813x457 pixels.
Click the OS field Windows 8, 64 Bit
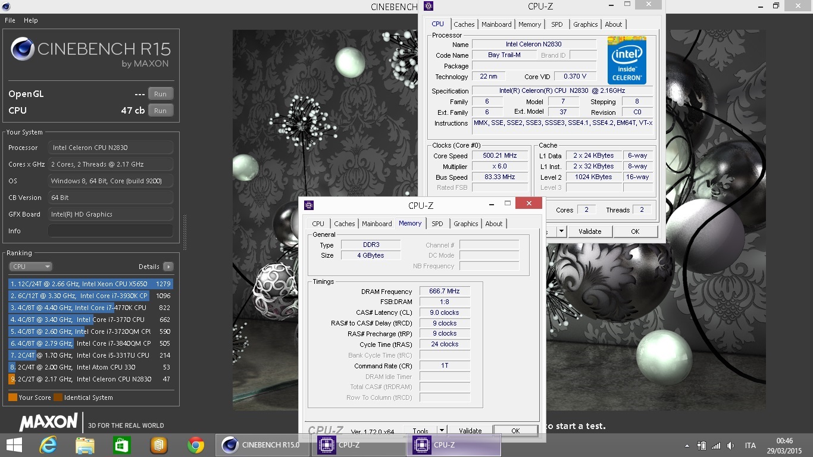(x=111, y=181)
